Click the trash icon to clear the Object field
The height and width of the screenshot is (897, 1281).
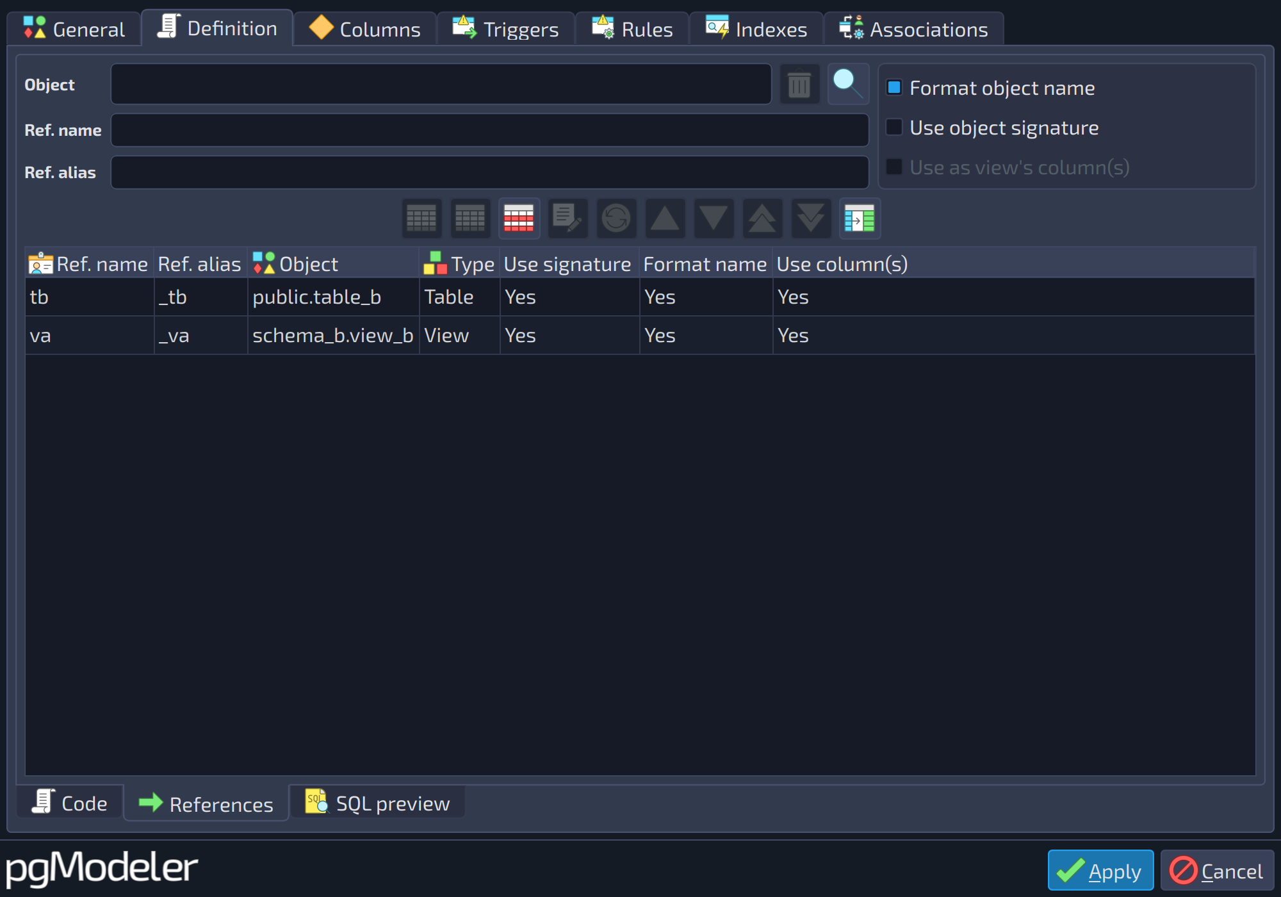click(x=799, y=85)
